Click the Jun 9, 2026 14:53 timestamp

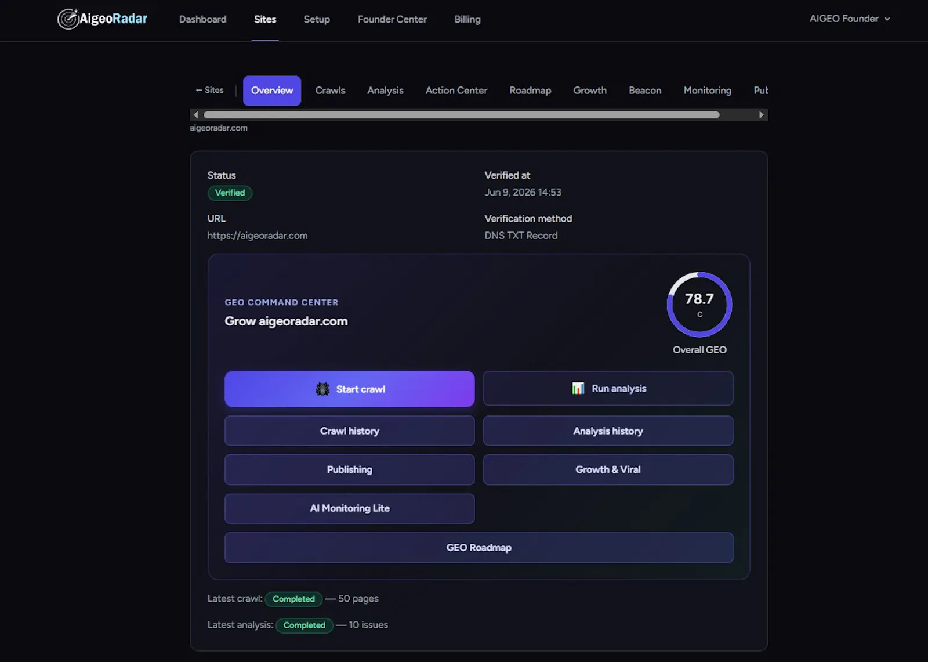tap(523, 192)
